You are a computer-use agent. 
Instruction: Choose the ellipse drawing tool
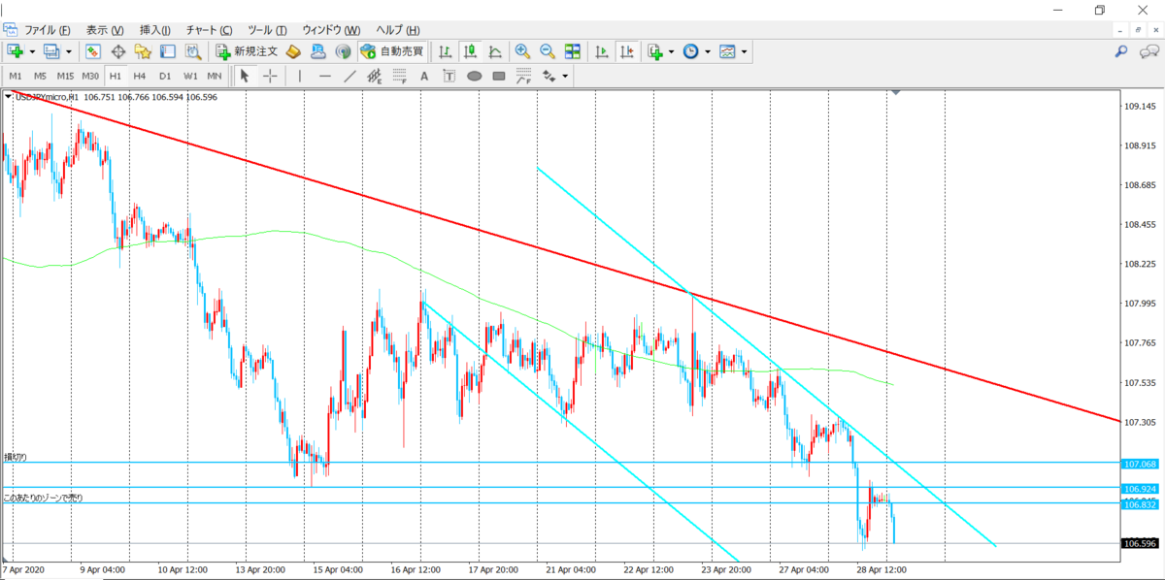[474, 76]
